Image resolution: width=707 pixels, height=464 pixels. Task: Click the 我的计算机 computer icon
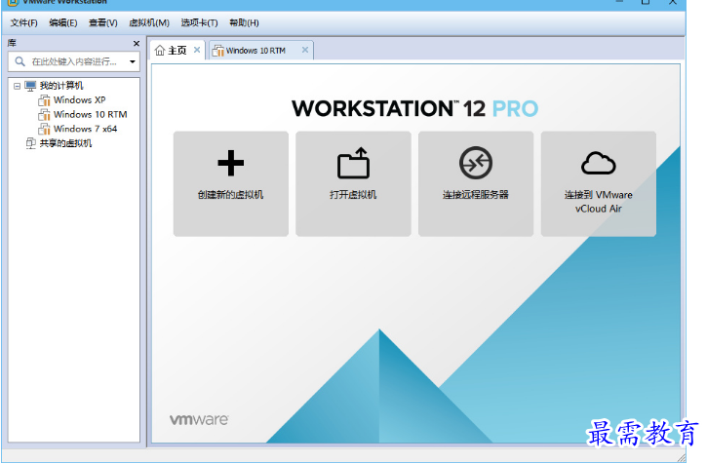click(30, 86)
